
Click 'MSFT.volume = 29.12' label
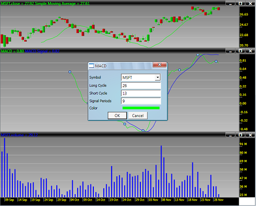pyautogui.click(x=19, y=135)
